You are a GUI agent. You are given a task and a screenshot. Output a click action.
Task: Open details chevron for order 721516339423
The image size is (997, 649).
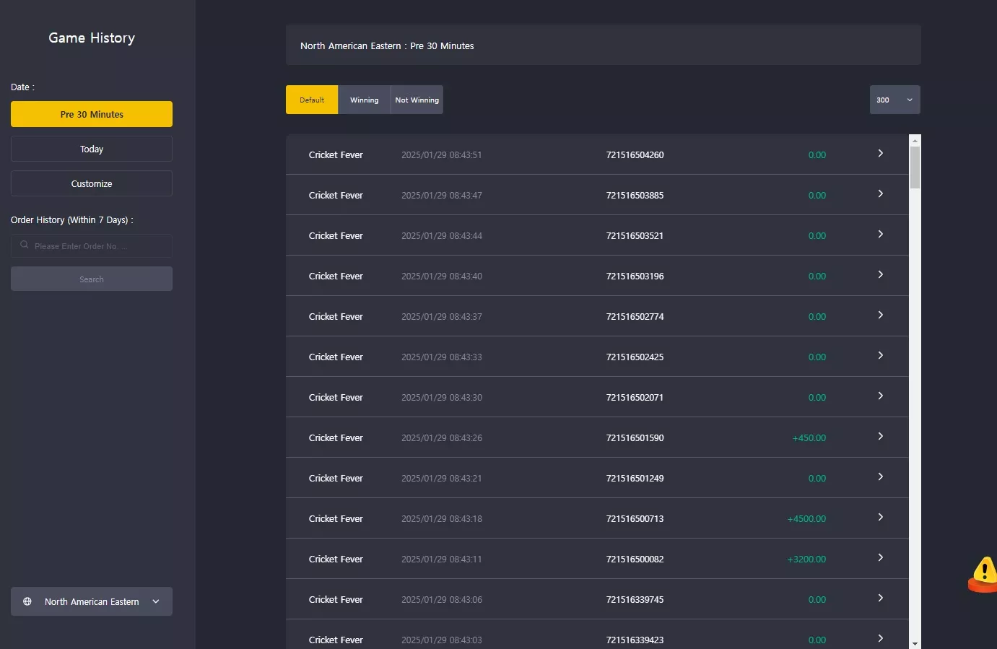pos(880,638)
